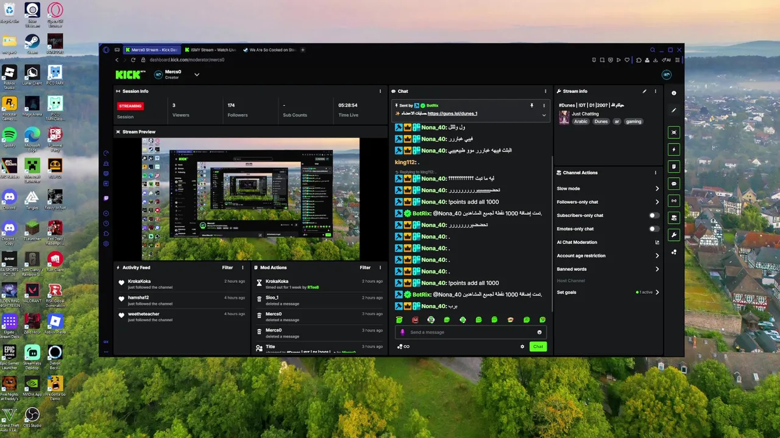
Task: Reload the browser page
Action: (x=133, y=60)
